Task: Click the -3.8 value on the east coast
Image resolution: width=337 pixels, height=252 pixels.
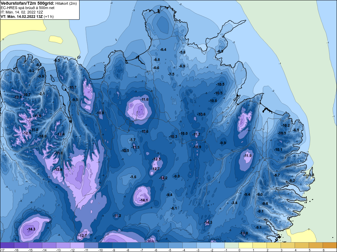Action: (x=311, y=175)
